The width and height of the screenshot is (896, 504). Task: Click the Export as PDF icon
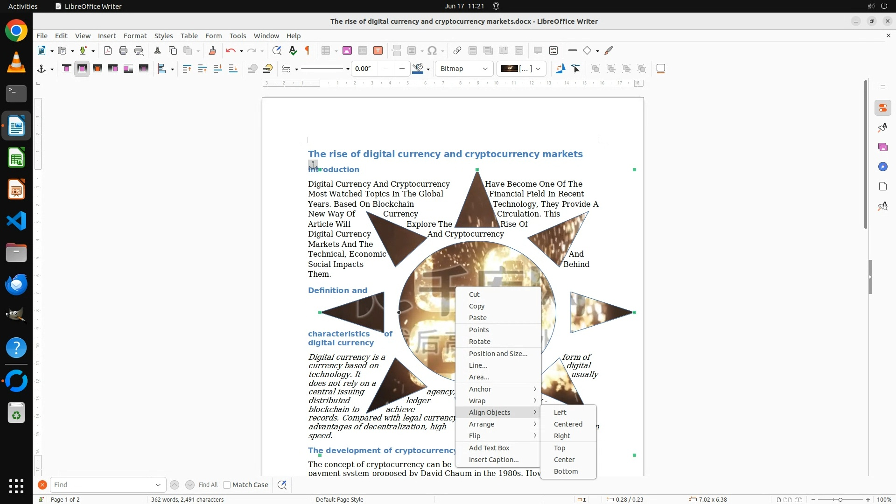[x=108, y=50]
